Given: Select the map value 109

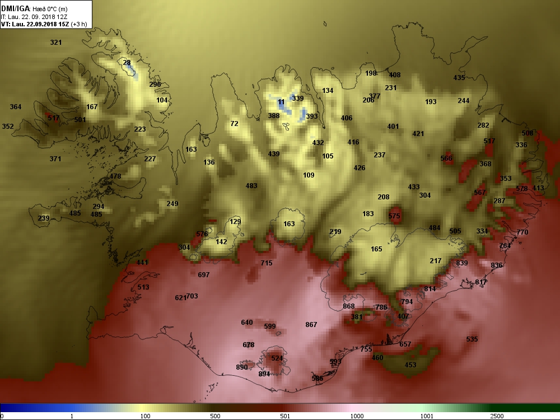Looking at the screenshot, I should [309, 175].
